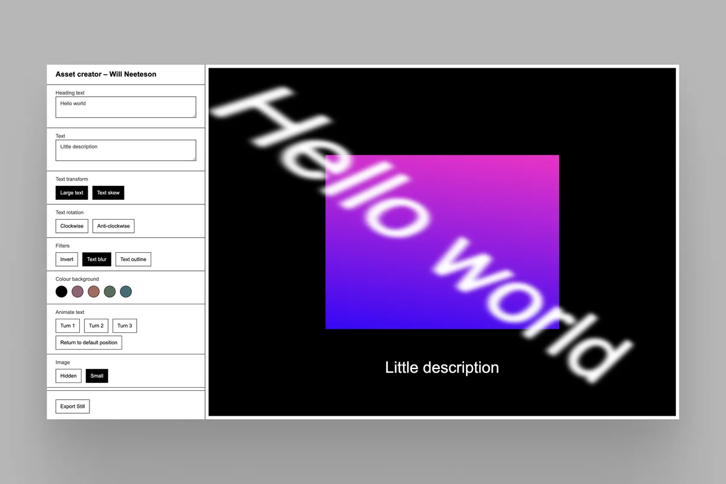Image resolution: width=726 pixels, height=484 pixels.
Task: Click the Heading text field containing Hello world
Action: click(x=125, y=106)
